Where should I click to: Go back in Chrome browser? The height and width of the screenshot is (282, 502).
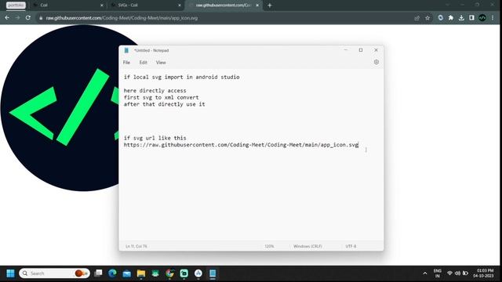click(7, 18)
